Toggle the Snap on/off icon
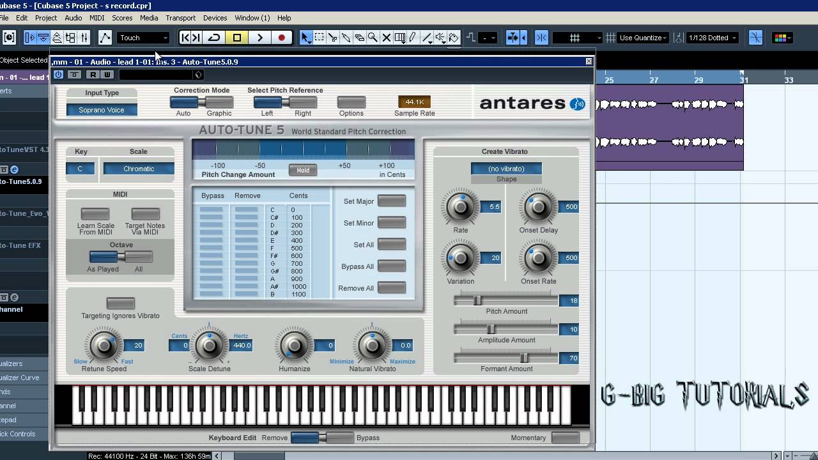 point(541,38)
